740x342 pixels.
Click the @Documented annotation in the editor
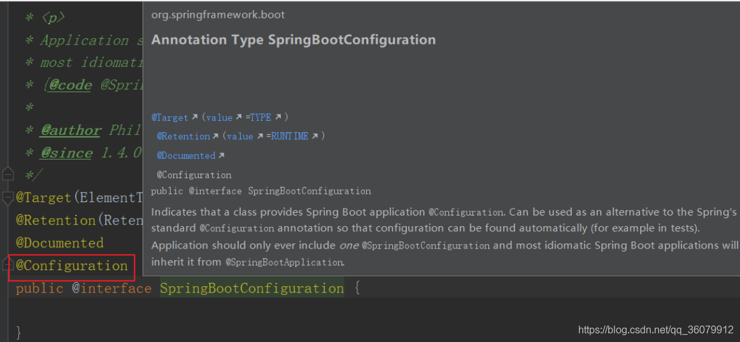point(59,243)
